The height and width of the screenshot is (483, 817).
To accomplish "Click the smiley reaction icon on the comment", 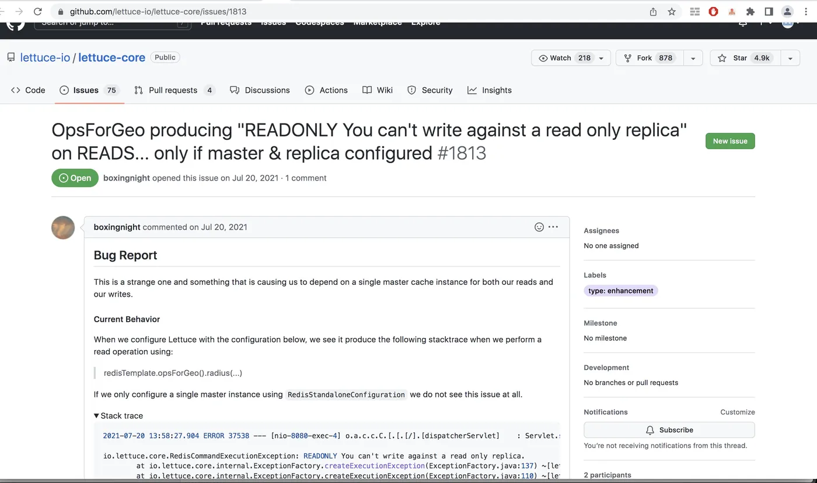I will [539, 227].
